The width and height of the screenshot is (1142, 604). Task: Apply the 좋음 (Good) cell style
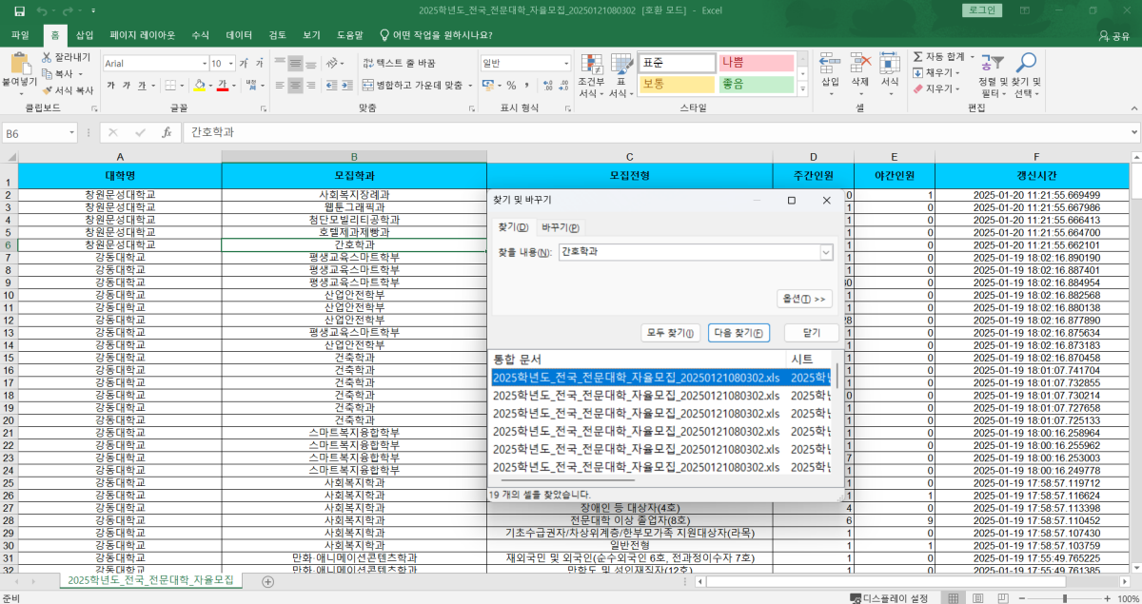point(756,85)
